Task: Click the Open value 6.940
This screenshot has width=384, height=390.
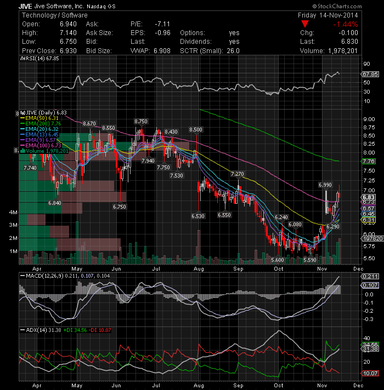Action: click(68, 24)
